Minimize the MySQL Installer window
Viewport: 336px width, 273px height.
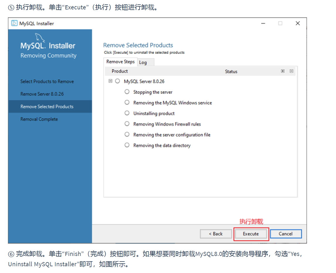263,23
